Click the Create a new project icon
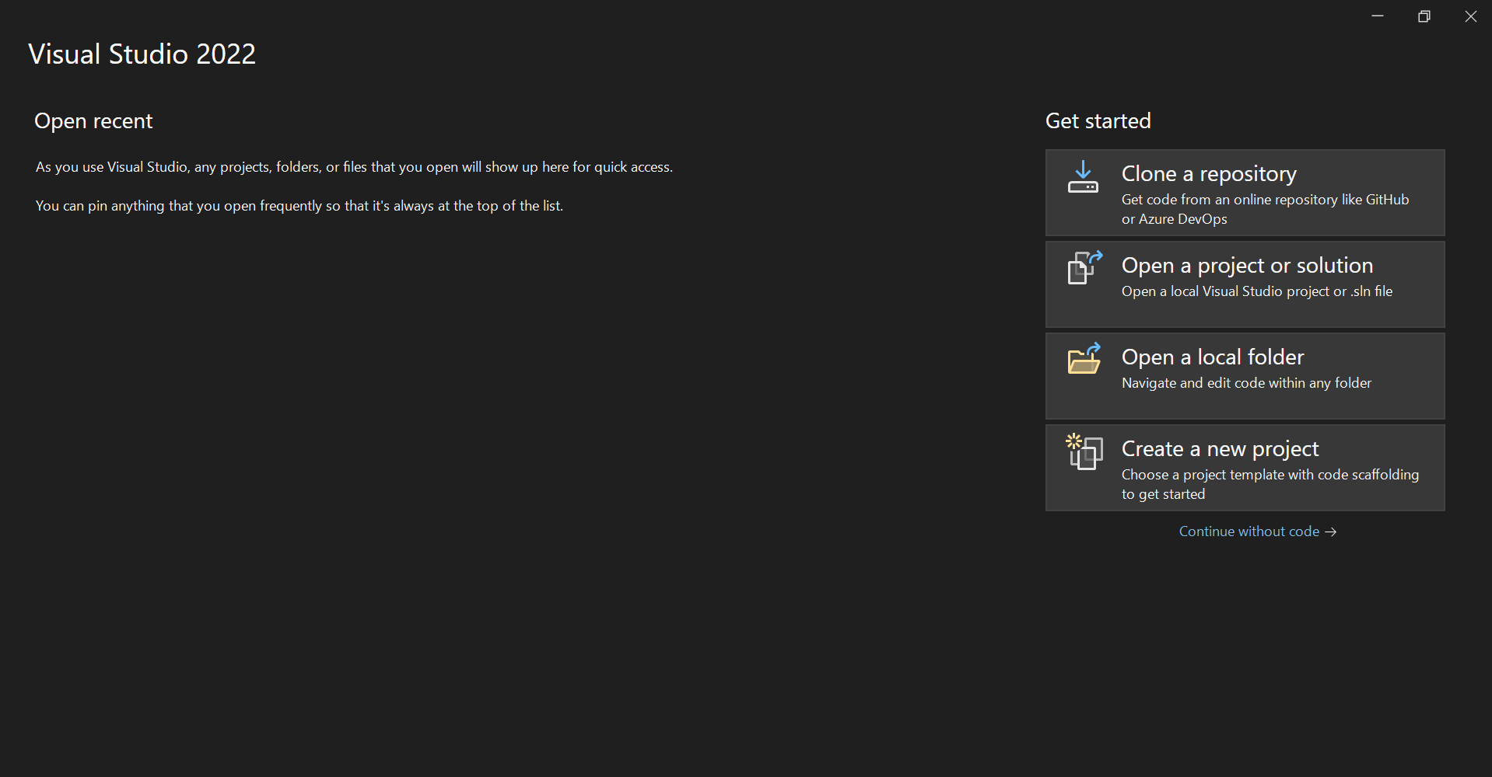Viewport: 1492px width, 777px height. click(x=1084, y=451)
